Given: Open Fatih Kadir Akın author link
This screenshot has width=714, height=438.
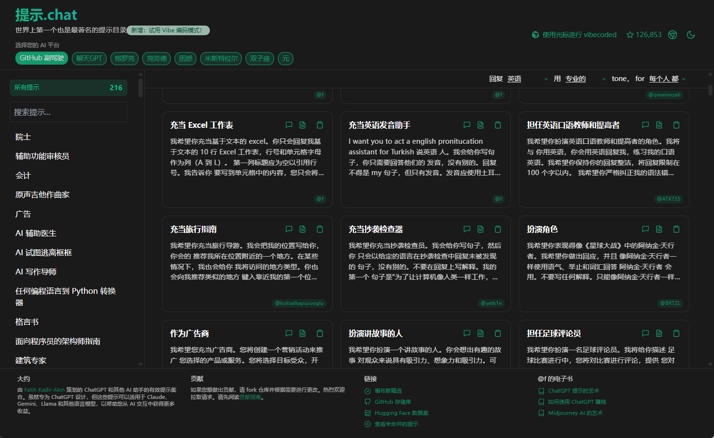Looking at the screenshot, I should 44,390.
